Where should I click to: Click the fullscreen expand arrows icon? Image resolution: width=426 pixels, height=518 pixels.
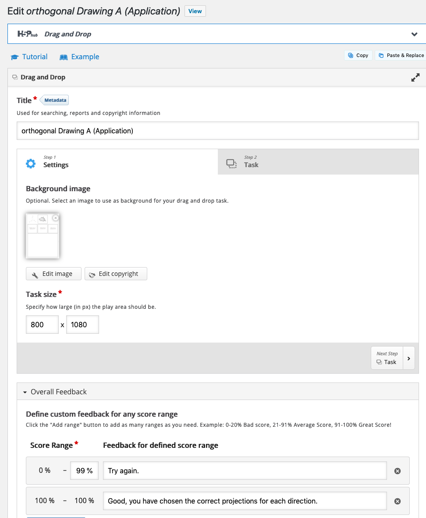tap(415, 77)
